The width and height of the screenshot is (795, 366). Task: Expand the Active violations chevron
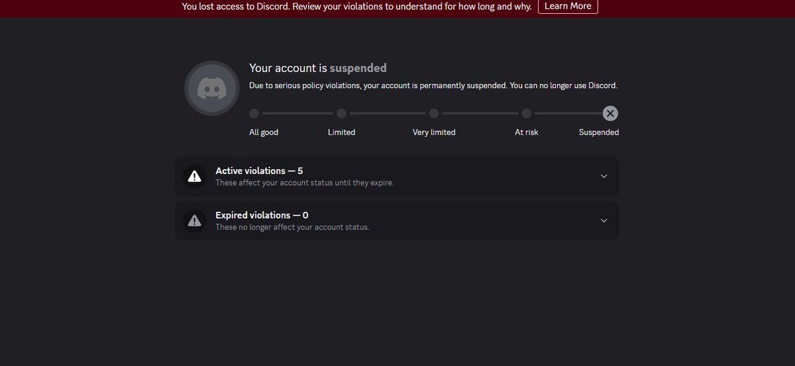(604, 176)
